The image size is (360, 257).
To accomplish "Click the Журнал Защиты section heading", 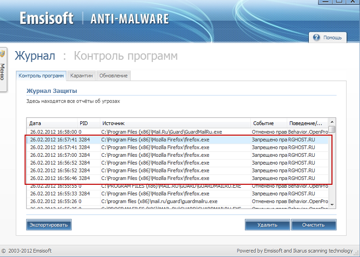I will [52, 91].
